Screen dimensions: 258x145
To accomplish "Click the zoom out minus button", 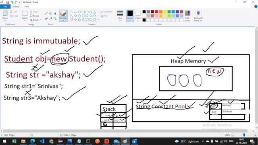I will pyautogui.click(x=233, y=135).
